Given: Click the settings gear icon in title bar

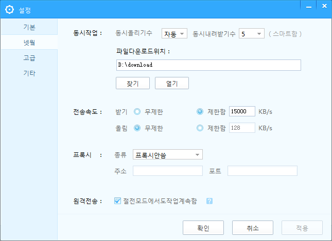Looking at the screenshot, I should click(9, 10).
